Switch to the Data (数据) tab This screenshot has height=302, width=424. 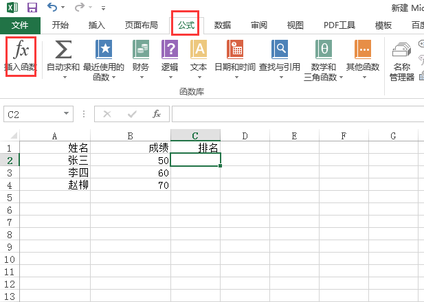click(222, 25)
